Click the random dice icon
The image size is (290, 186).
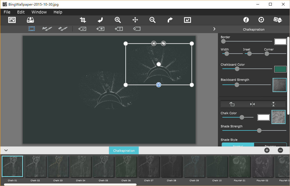pos(278,20)
